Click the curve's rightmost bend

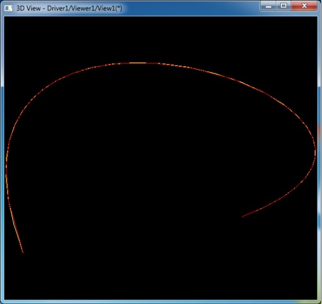(x=315, y=152)
